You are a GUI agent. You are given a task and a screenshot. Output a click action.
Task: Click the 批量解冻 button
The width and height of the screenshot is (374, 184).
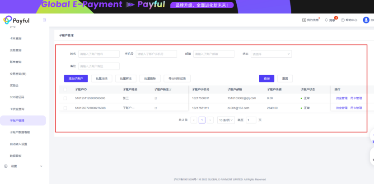coord(126,78)
